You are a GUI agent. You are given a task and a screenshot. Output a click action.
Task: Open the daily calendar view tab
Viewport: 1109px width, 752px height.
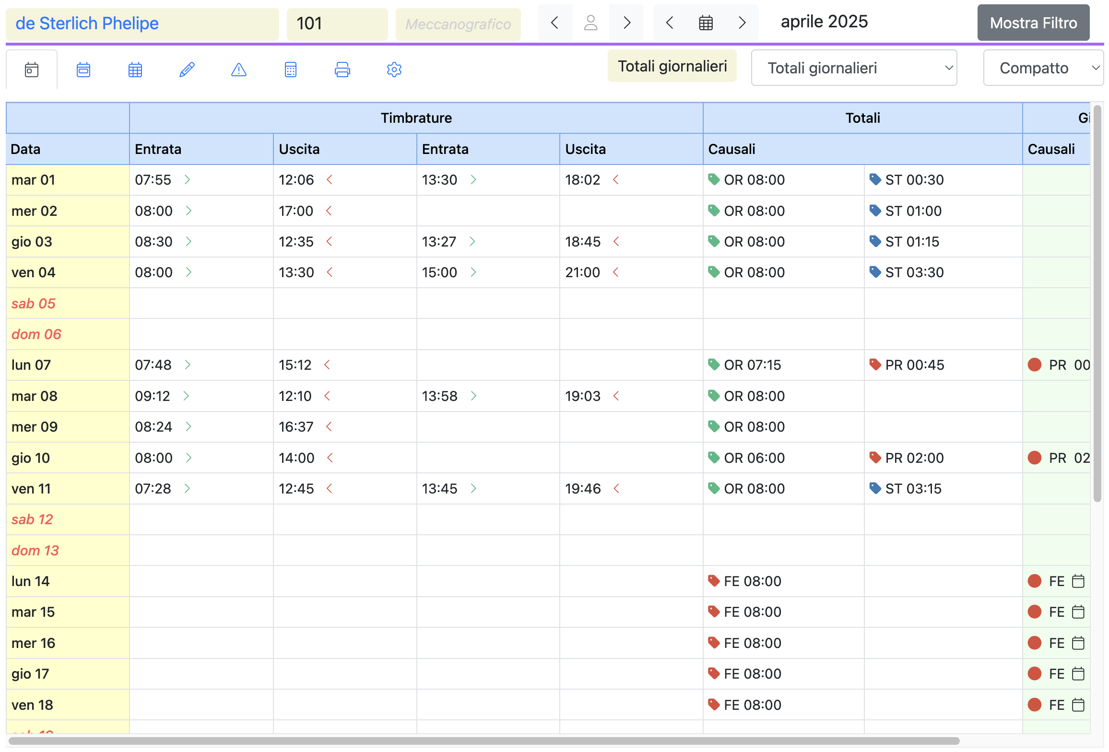coord(32,70)
